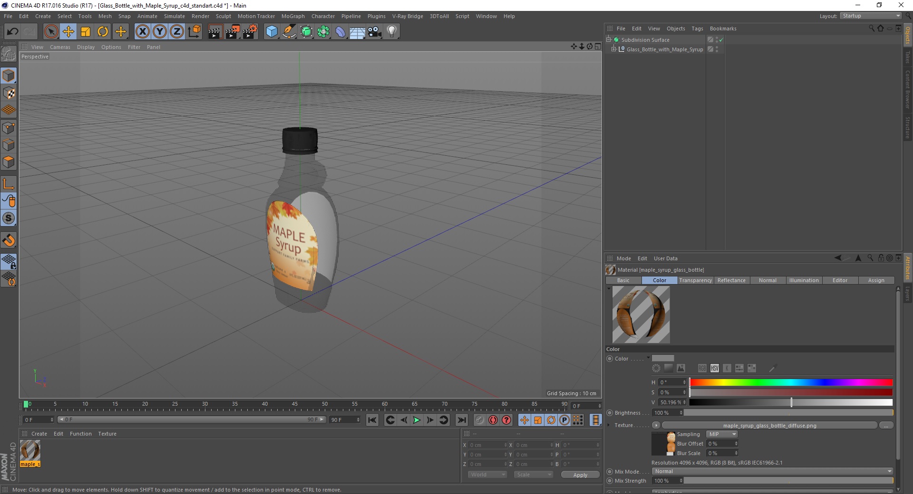913x494 pixels.
Task: Switch to Transparency tab
Action: click(x=696, y=280)
